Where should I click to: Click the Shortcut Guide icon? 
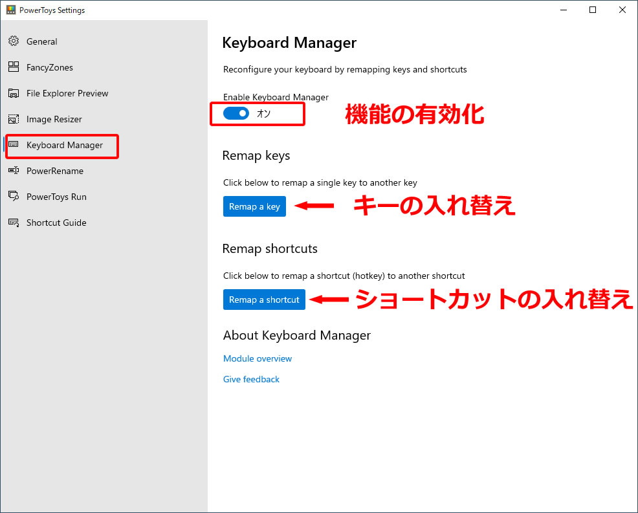pyautogui.click(x=14, y=223)
